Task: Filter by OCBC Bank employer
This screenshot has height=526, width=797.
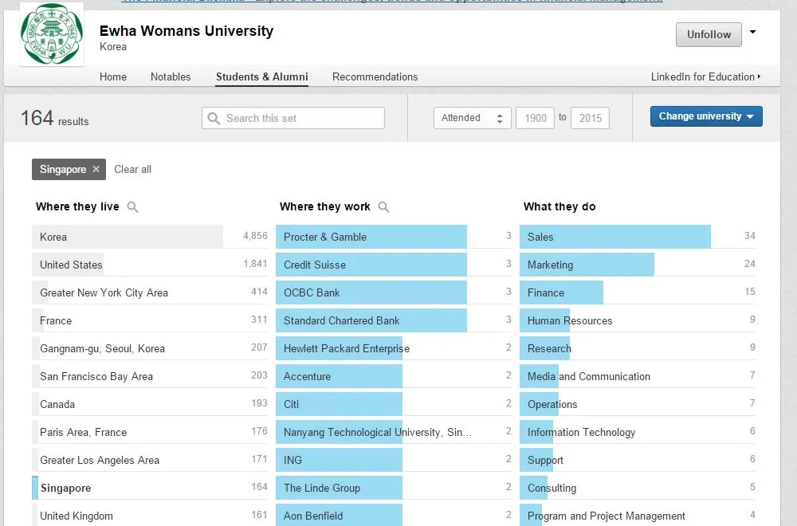Action: point(394,292)
